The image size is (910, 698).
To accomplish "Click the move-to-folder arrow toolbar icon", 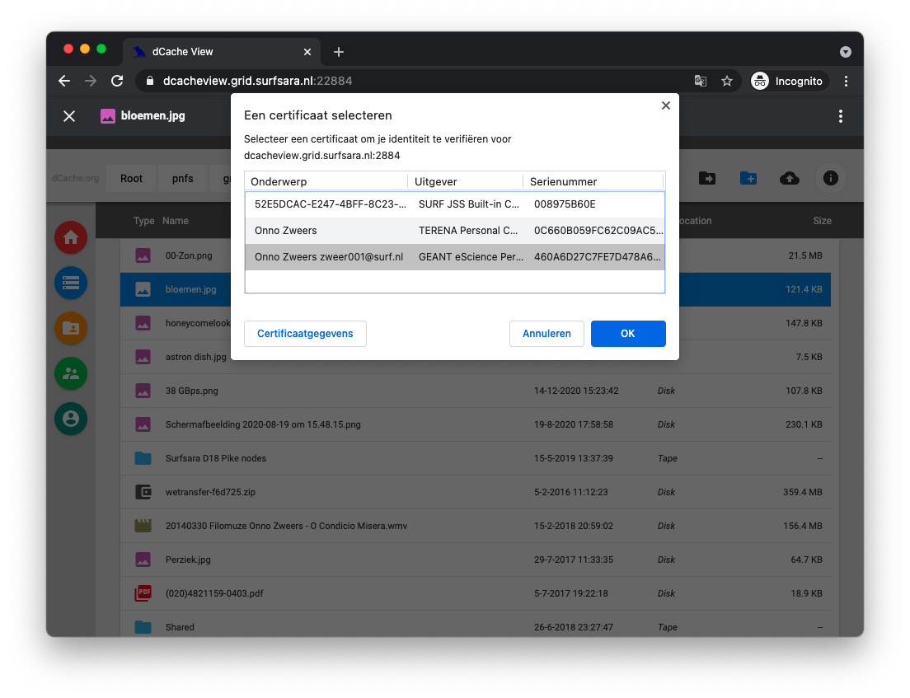I will 707,178.
